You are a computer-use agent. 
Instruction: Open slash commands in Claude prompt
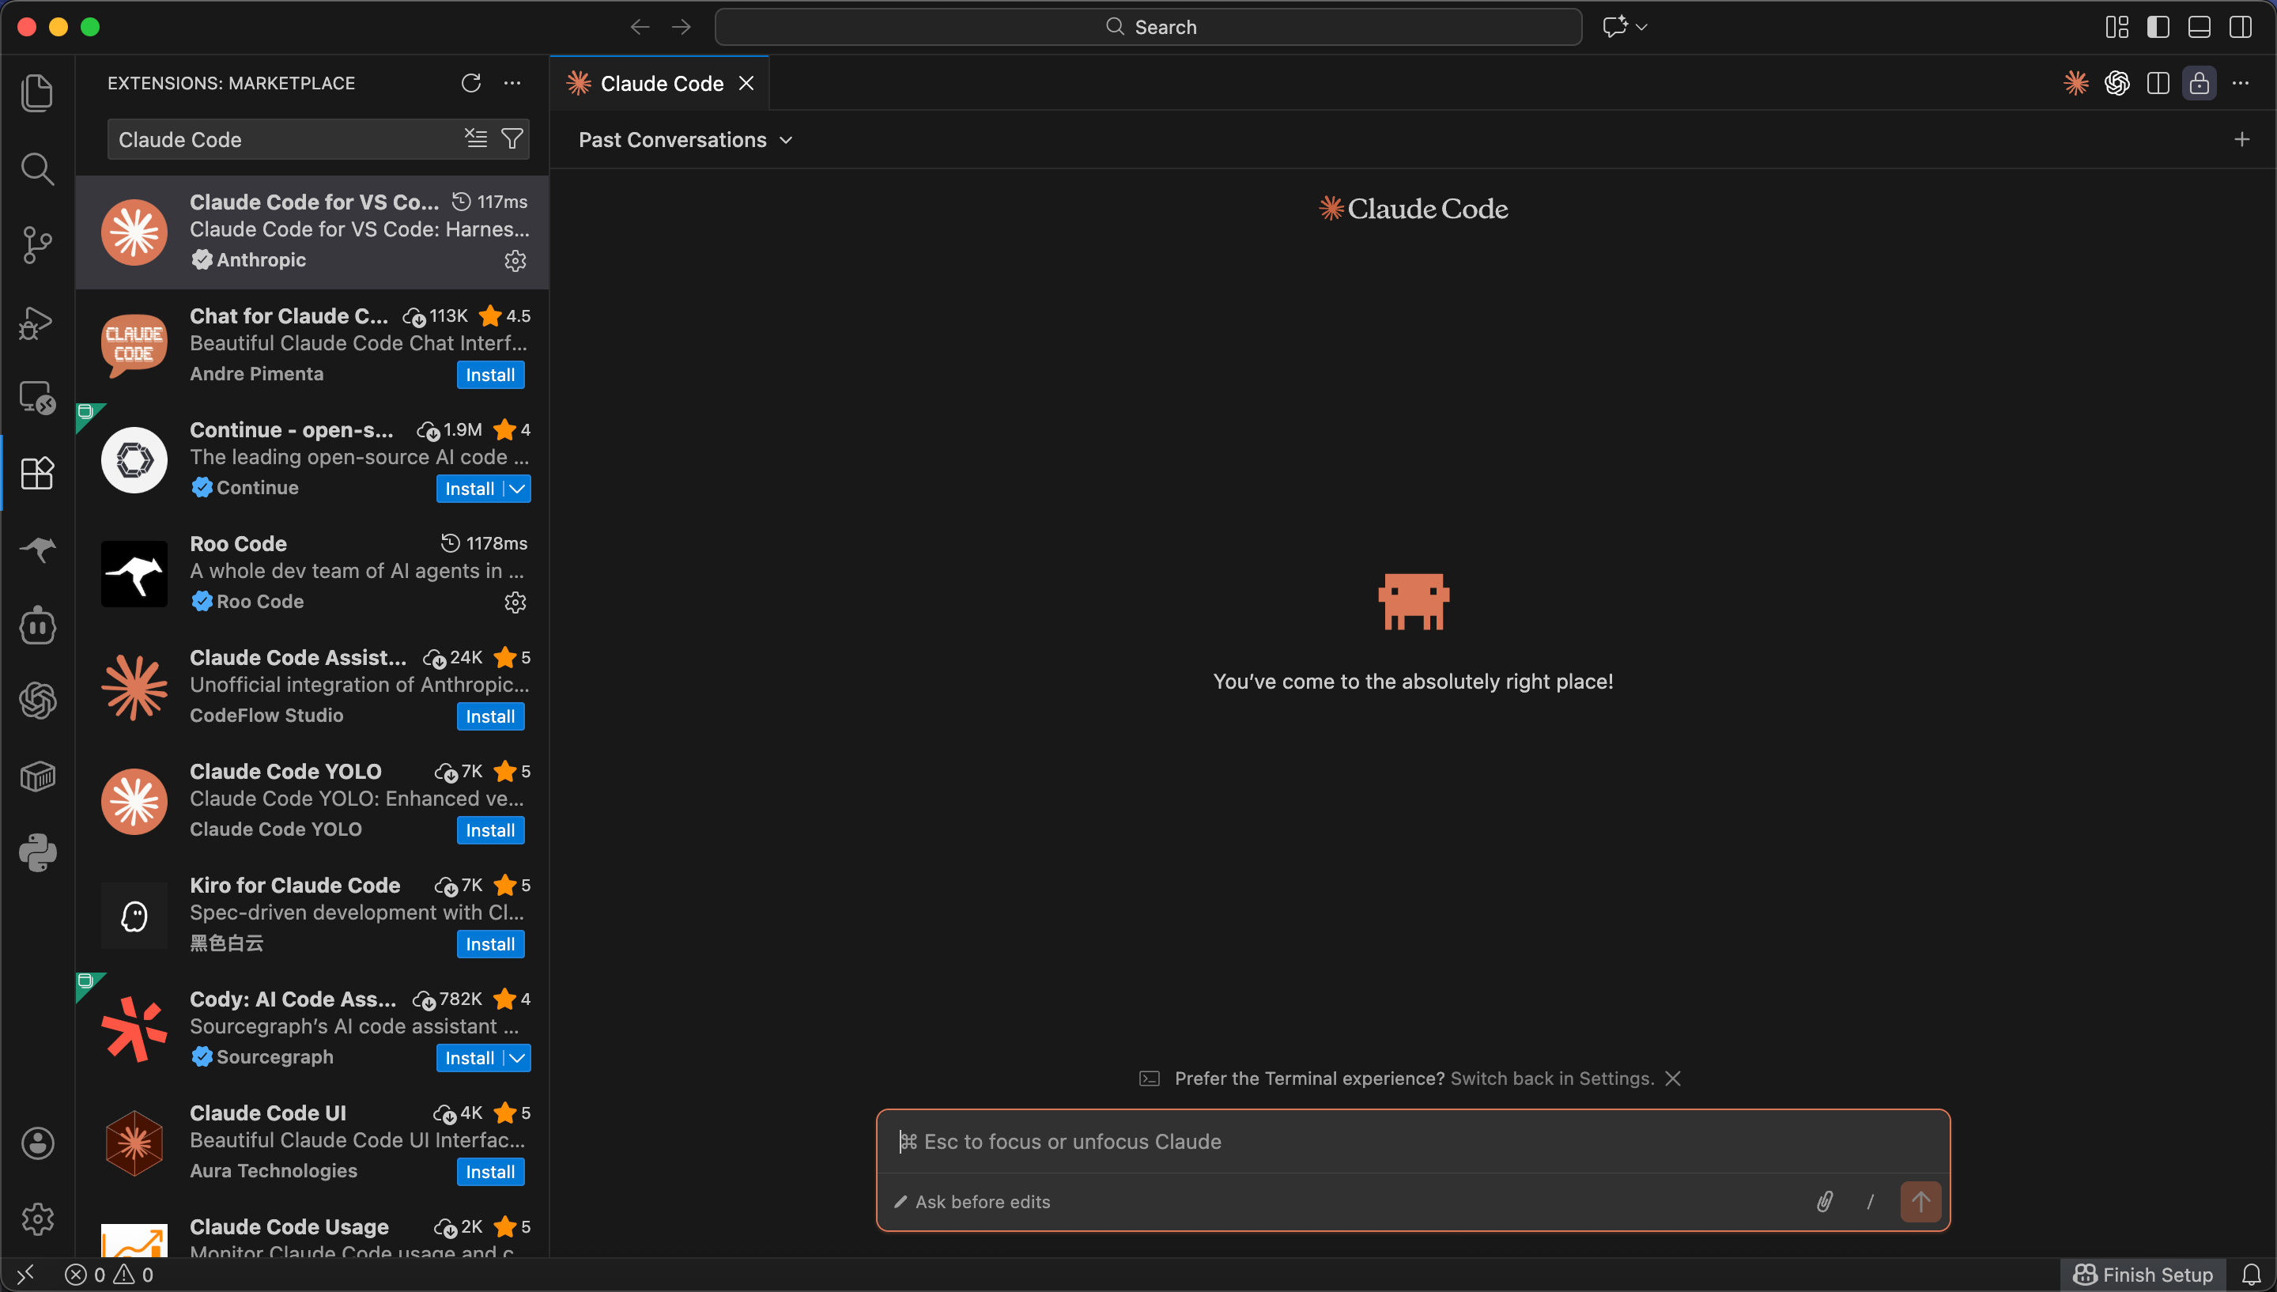pyautogui.click(x=1871, y=1202)
